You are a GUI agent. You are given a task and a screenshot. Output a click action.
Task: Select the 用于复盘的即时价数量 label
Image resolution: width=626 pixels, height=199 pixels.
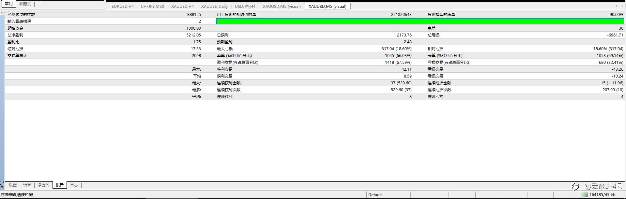click(237, 15)
